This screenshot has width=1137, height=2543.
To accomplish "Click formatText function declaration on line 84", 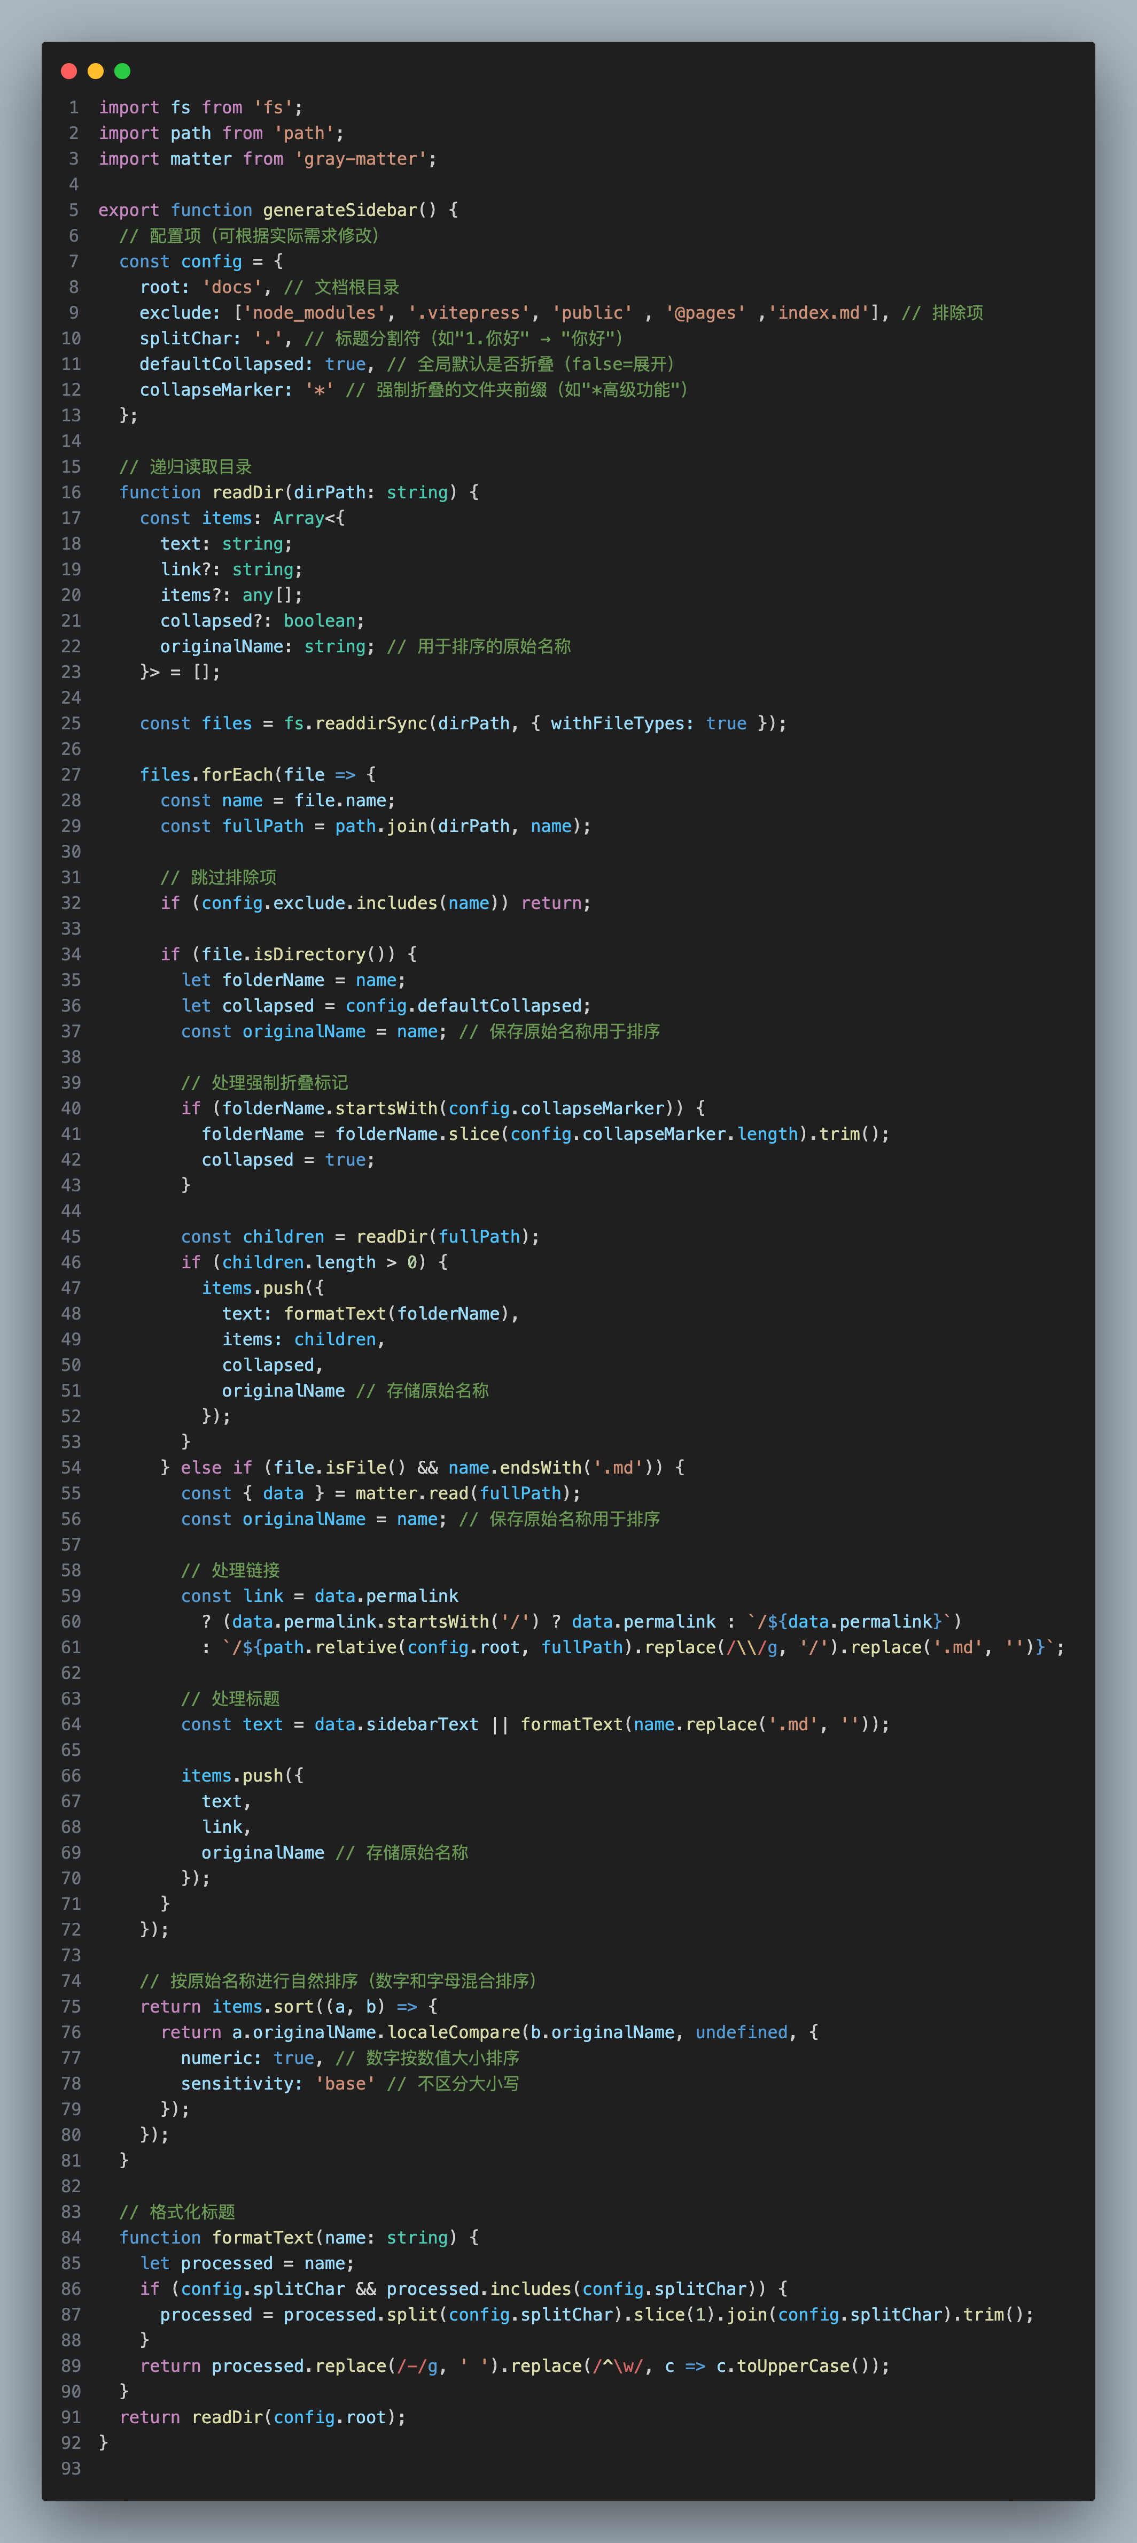I will 262,2238.
